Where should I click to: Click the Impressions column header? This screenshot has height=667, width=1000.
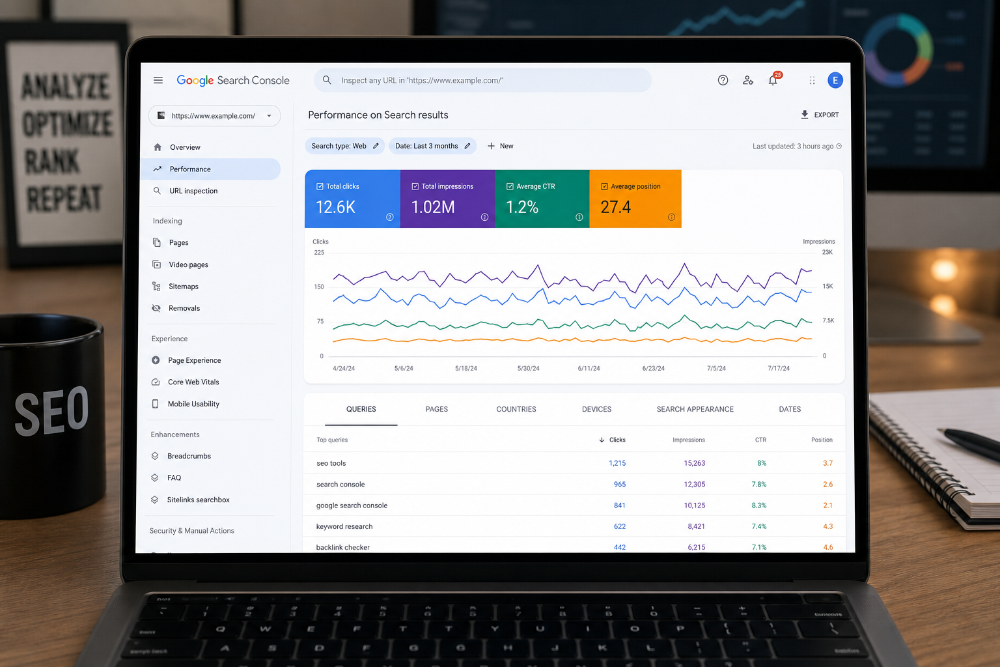click(x=689, y=440)
